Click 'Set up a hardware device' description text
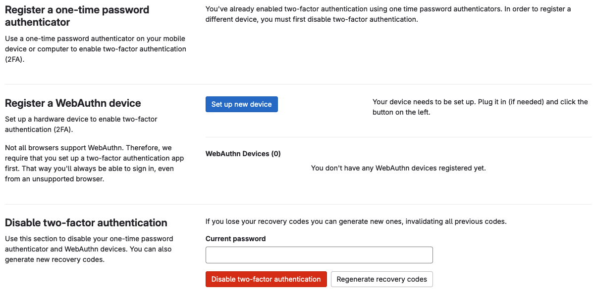This screenshot has width=593, height=295. (81, 124)
